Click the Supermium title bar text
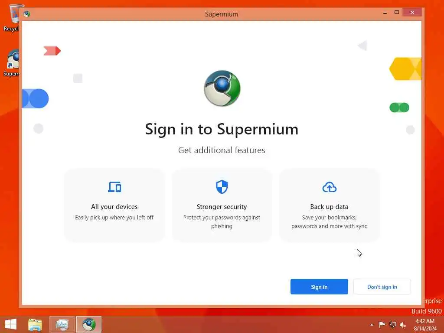444x333 pixels. [x=222, y=14]
